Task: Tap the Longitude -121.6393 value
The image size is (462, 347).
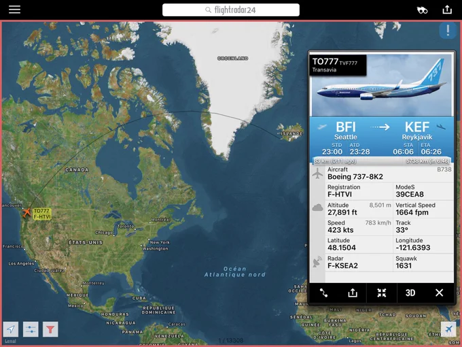Action: coord(413,248)
